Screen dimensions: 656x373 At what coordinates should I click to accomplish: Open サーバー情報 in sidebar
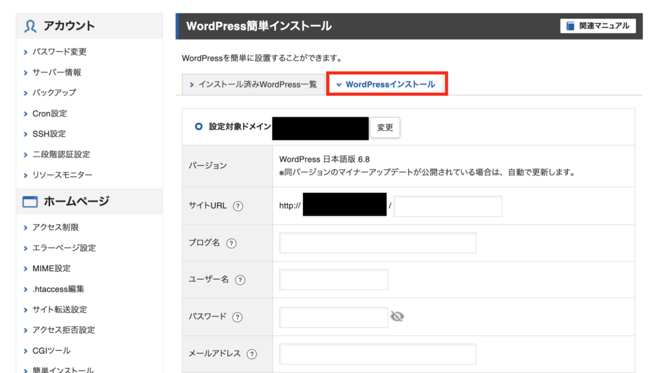click(57, 72)
